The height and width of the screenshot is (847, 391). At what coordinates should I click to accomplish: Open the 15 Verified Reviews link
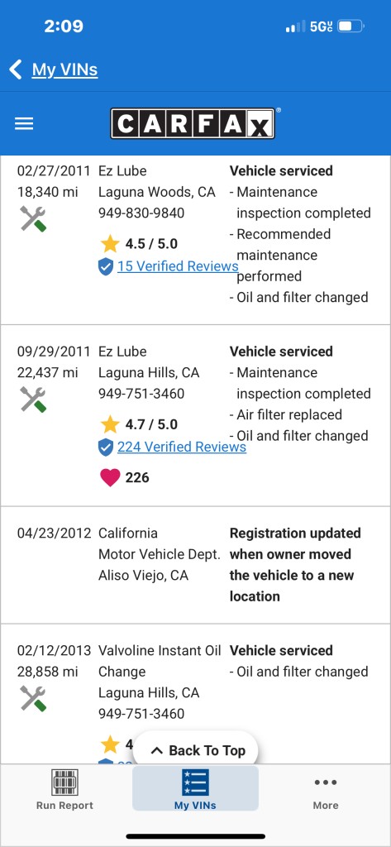click(x=178, y=266)
